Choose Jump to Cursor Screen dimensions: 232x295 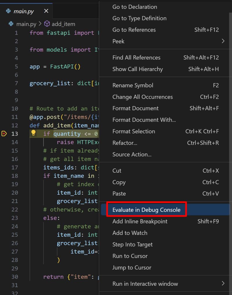coord(132,267)
